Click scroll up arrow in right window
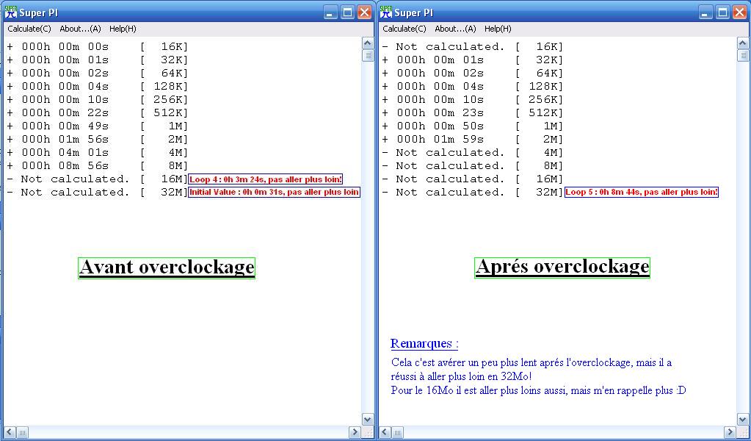 pyautogui.click(x=742, y=43)
